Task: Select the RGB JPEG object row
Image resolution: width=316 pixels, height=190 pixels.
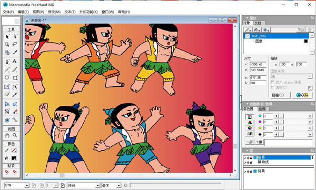Action: (276, 36)
